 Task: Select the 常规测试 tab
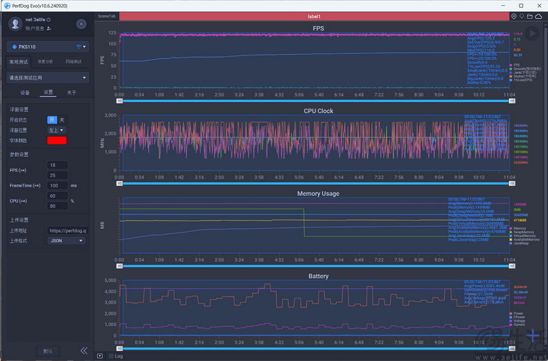point(18,62)
